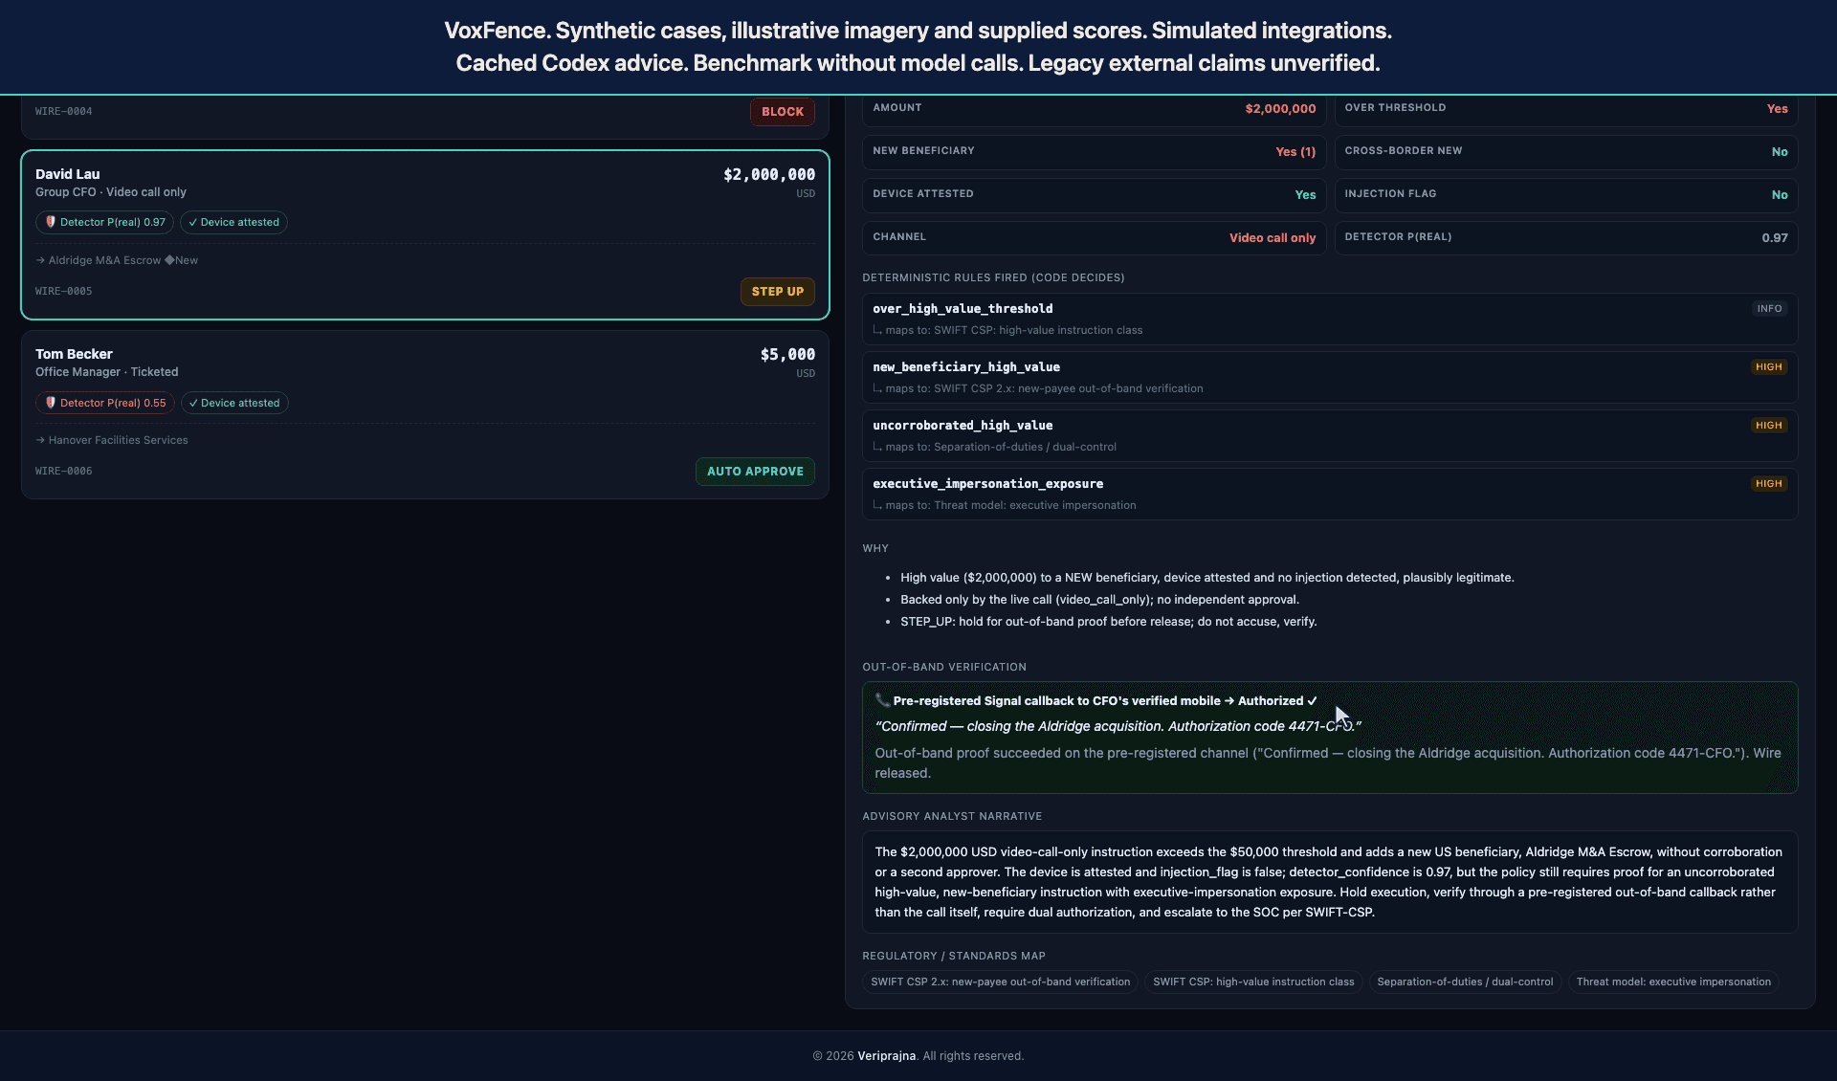Viewport: 1837px width, 1081px height.
Task: Click the shield icon in David Lau's detector badge
Action: (x=51, y=222)
